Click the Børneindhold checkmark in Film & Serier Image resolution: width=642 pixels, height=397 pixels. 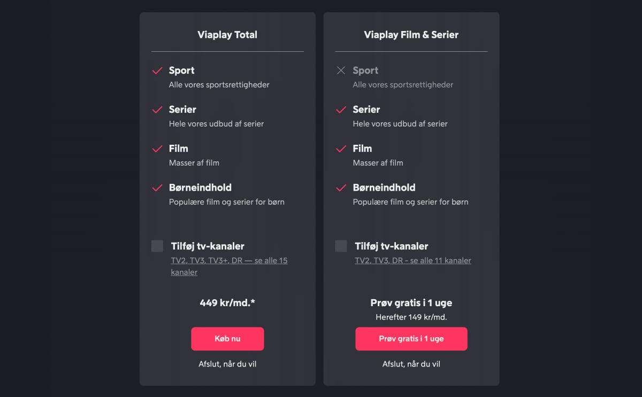pyautogui.click(x=341, y=188)
